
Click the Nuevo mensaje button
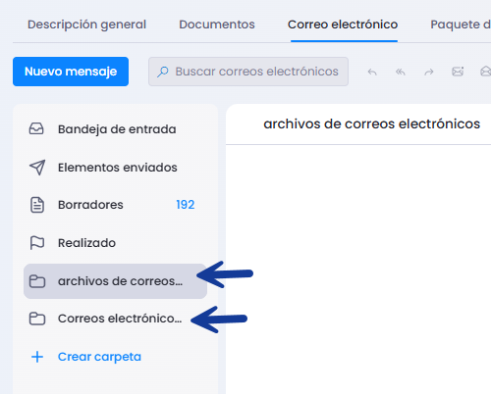pos(71,72)
